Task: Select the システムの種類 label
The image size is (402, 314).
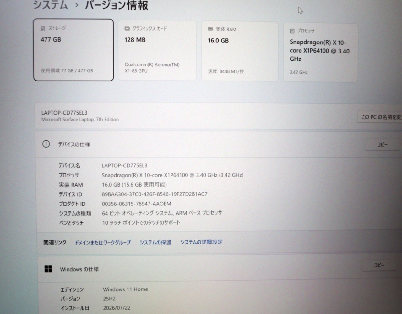Action: (x=75, y=213)
